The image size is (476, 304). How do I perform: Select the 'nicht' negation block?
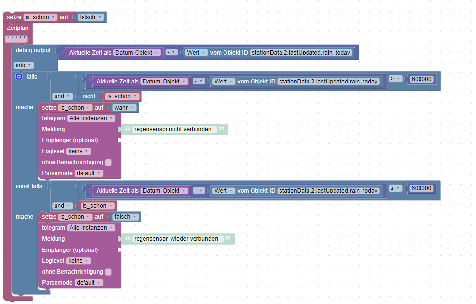tap(89, 96)
